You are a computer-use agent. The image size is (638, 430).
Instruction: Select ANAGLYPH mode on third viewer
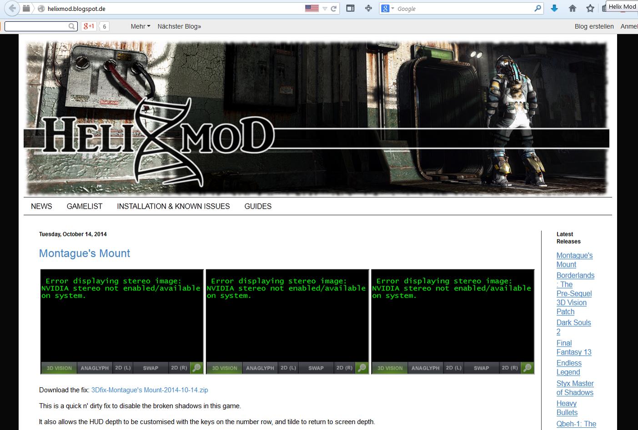(426, 368)
